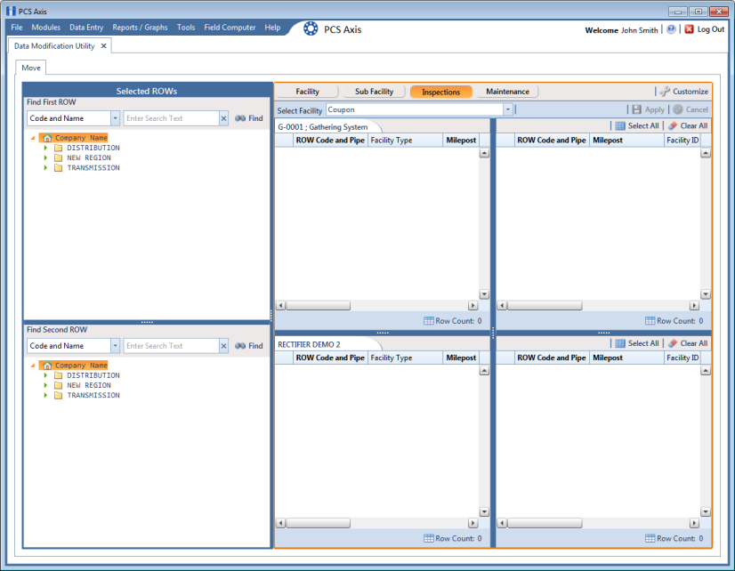Click search text field in Find First ROW

tap(172, 118)
